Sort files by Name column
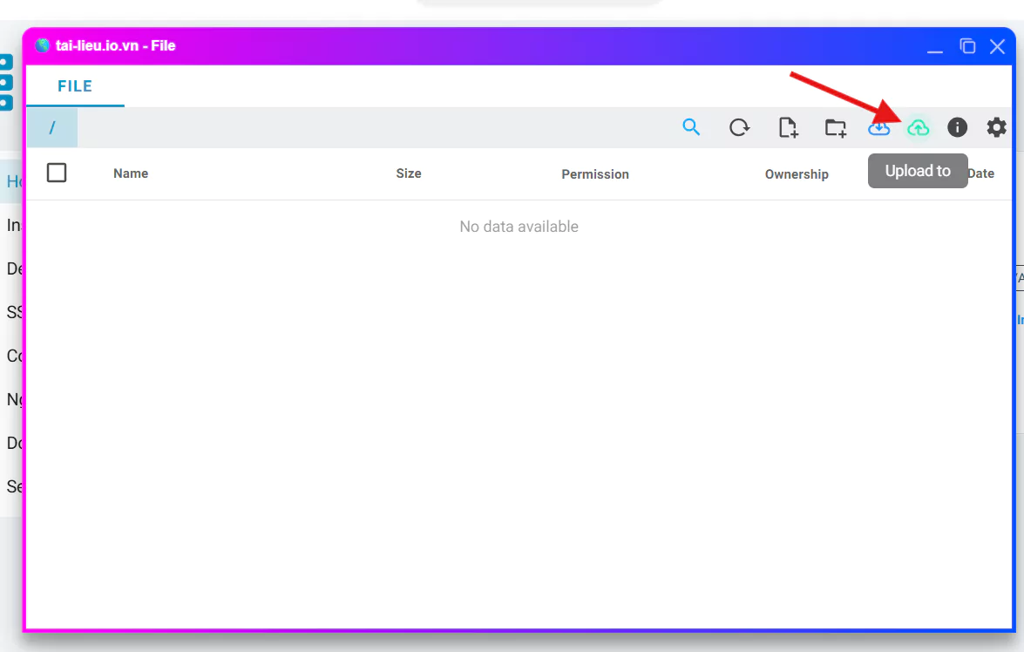Screen dimensions: 1024x652 (x=131, y=173)
